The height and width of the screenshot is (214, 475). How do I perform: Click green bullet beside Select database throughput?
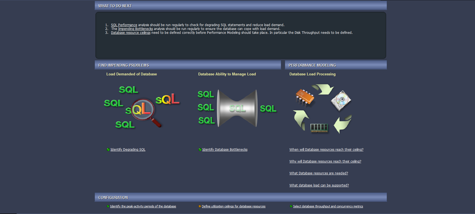click(291, 206)
